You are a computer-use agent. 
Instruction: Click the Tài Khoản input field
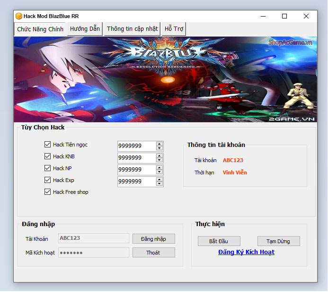[x=94, y=238]
